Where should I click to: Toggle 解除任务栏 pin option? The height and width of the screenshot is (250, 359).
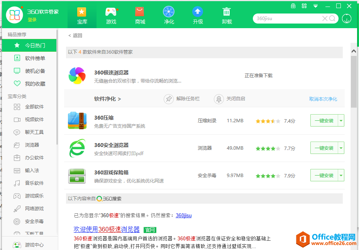click(x=182, y=99)
